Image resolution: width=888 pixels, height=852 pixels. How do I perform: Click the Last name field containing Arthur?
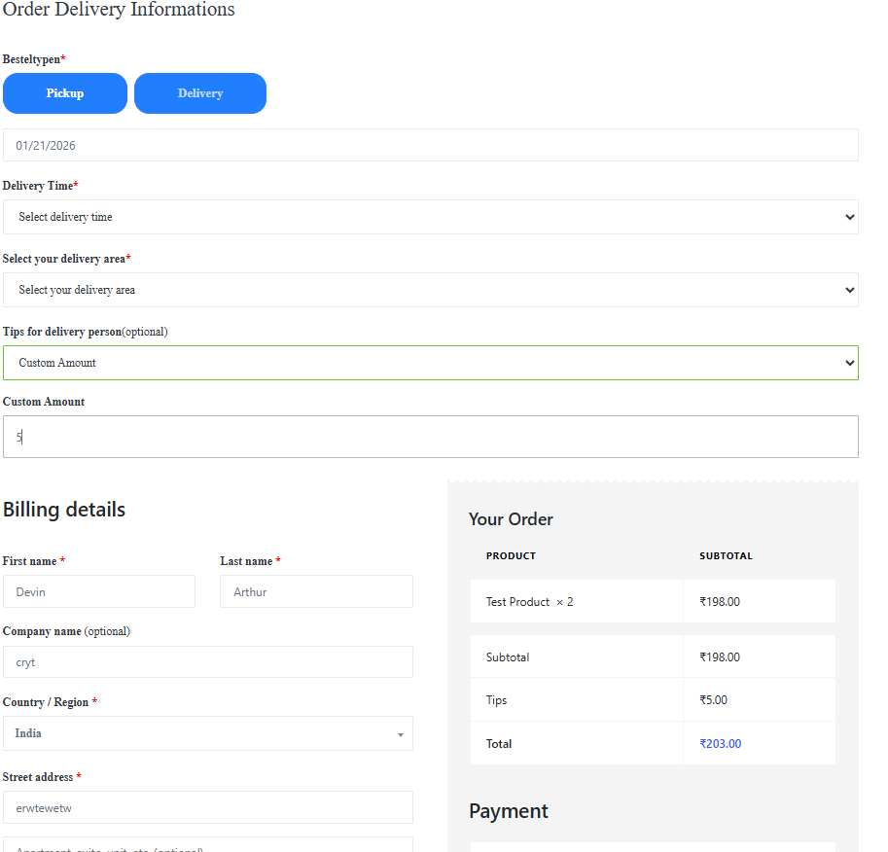pyautogui.click(x=316, y=591)
